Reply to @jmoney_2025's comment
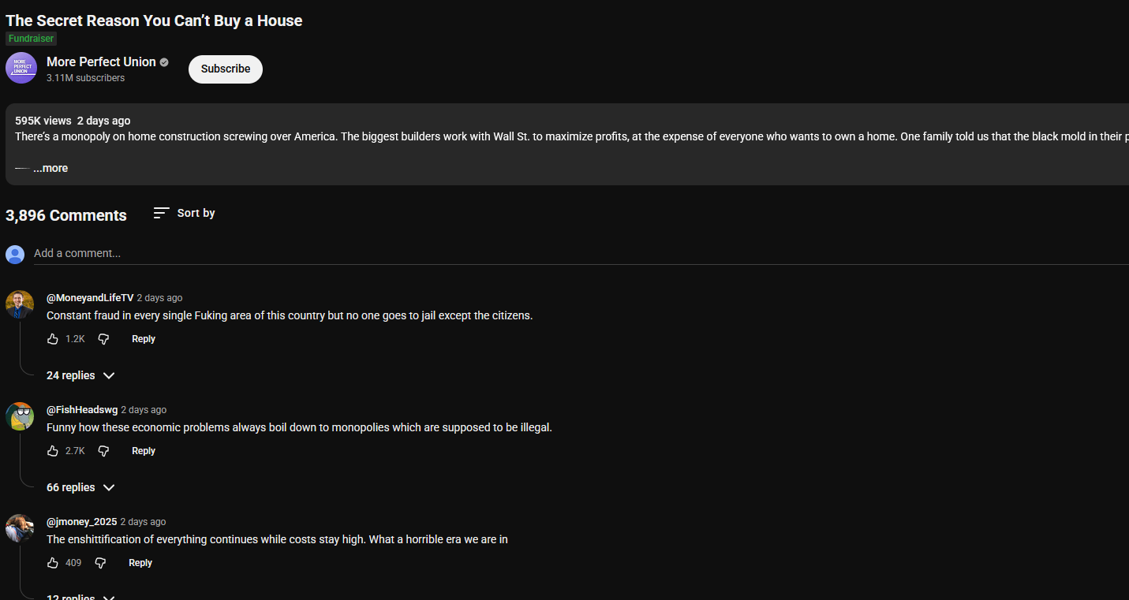This screenshot has height=600, width=1129. pyautogui.click(x=140, y=563)
